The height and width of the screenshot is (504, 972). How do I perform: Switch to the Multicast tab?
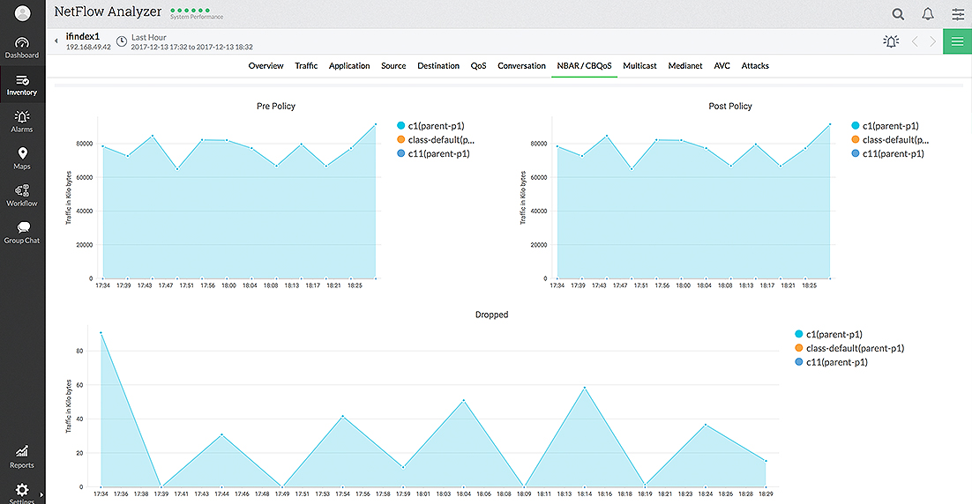[639, 65]
